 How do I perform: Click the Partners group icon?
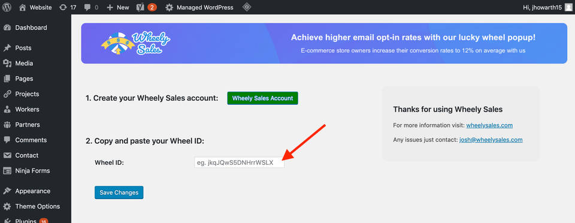pyautogui.click(x=7, y=125)
